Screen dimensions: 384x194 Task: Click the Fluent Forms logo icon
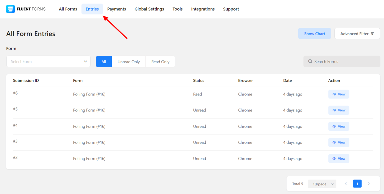[10, 9]
